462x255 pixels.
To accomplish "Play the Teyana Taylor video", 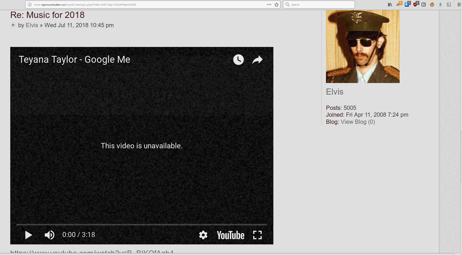I will pos(29,235).
